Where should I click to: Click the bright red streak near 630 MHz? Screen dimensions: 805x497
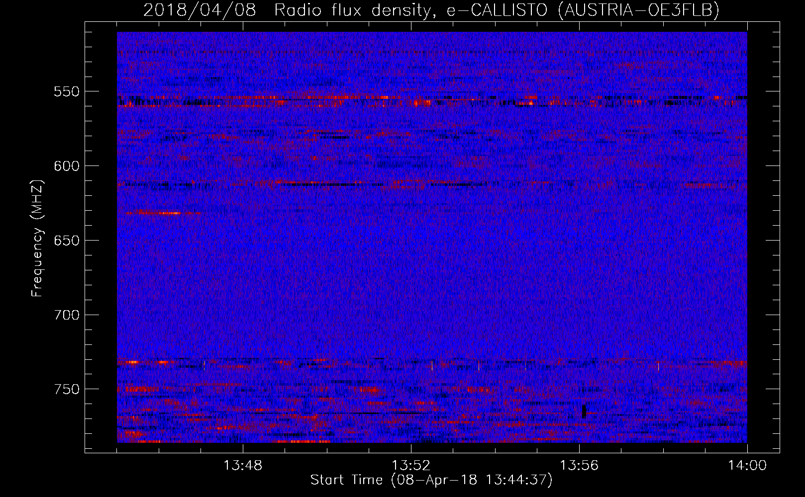(x=163, y=213)
